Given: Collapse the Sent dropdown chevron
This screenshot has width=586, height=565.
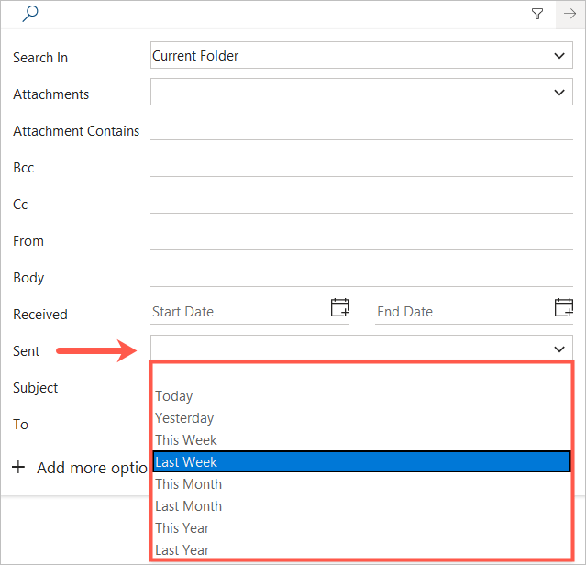Looking at the screenshot, I should (560, 349).
